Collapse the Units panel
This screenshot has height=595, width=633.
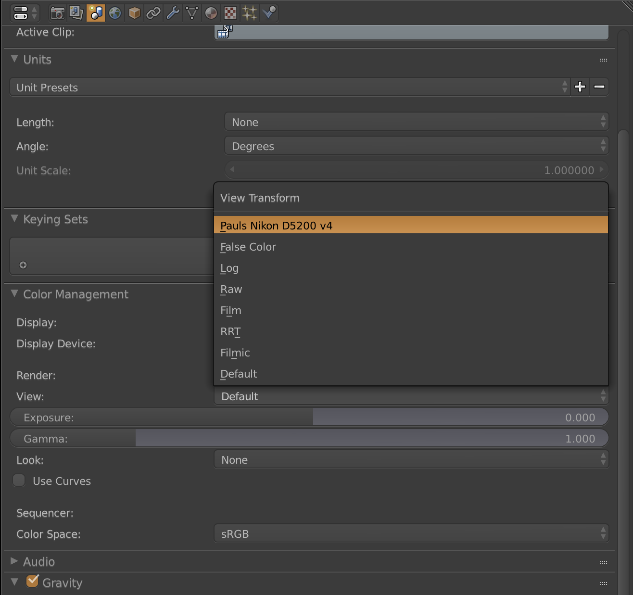pyautogui.click(x=14, y=59)
